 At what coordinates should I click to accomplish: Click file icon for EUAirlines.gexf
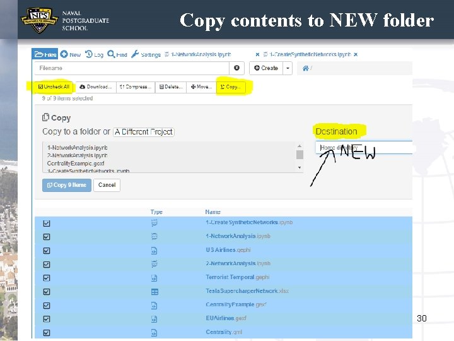[154, 319]
